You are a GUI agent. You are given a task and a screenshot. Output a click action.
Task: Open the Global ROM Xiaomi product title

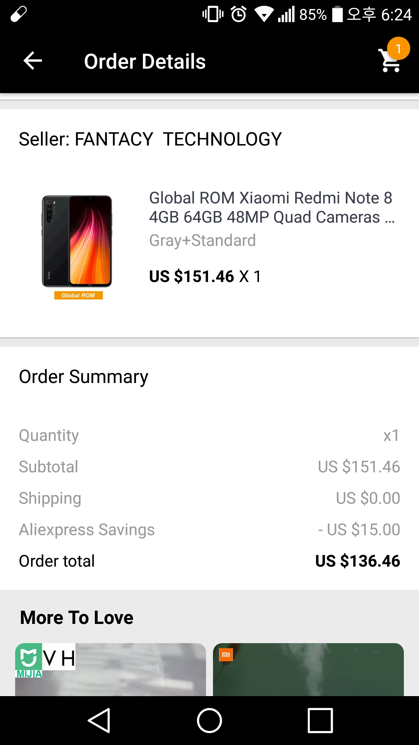click(x=272, y=207)
